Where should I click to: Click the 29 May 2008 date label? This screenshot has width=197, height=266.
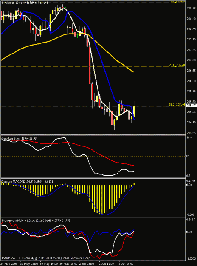click(x=8, y=264)
